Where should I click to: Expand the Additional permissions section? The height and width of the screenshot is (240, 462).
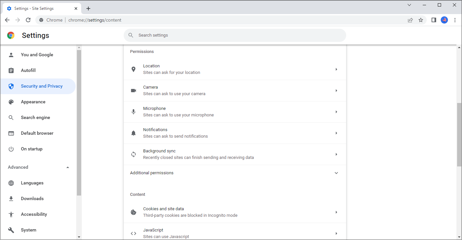coord(336,173)
